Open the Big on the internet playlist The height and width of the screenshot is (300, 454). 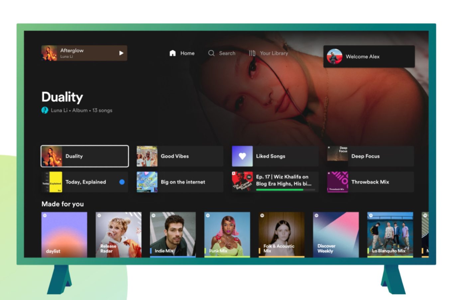[180, 182]
